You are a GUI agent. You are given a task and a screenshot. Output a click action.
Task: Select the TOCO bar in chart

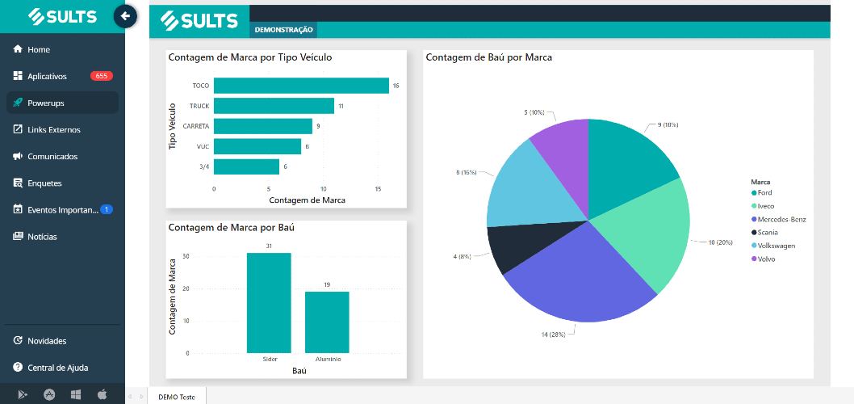(x=301, y=86)
